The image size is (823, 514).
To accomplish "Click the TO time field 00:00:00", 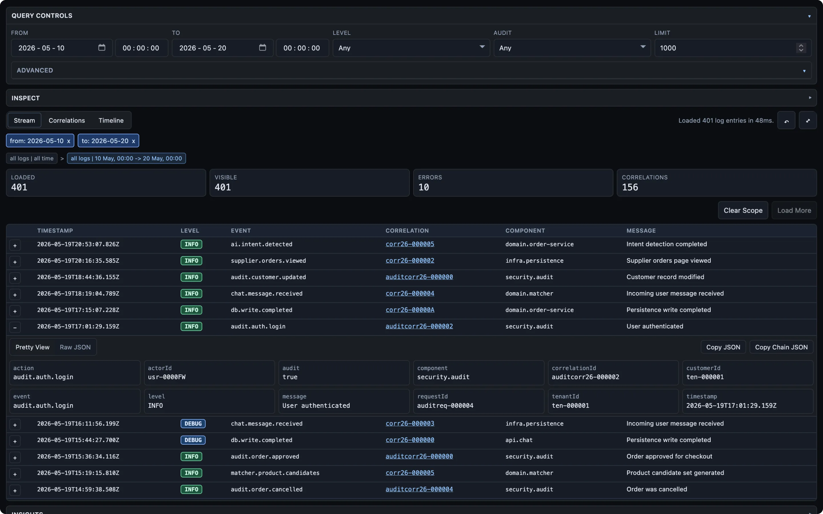I will 302,48.
